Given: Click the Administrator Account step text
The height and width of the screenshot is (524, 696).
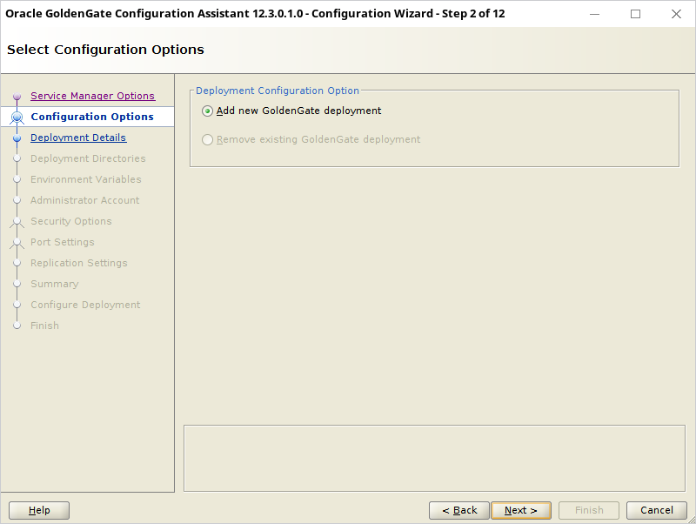Looking at the screenshot, I should (84, 200).
